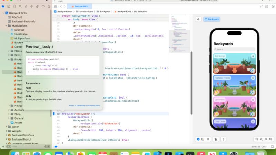The width and height of the screenshot is (276, 155).
Task: Click the navigator Filter field
Action: 24,147
